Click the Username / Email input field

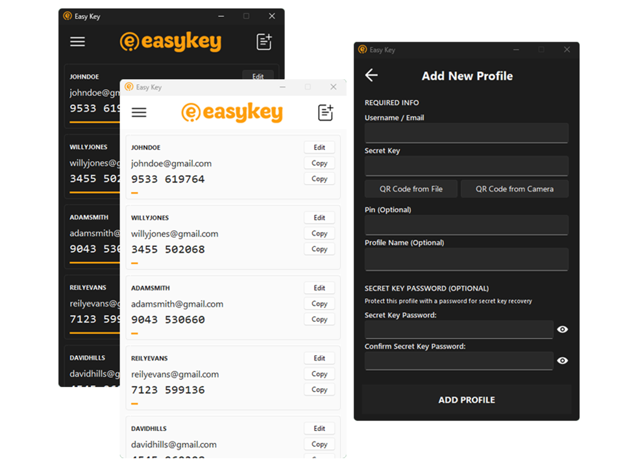(x=467, y=132)
